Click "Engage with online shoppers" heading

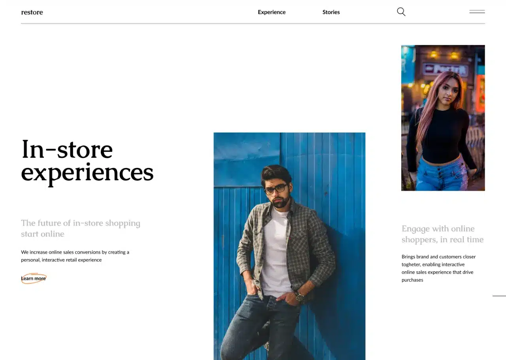pos(442,234)
